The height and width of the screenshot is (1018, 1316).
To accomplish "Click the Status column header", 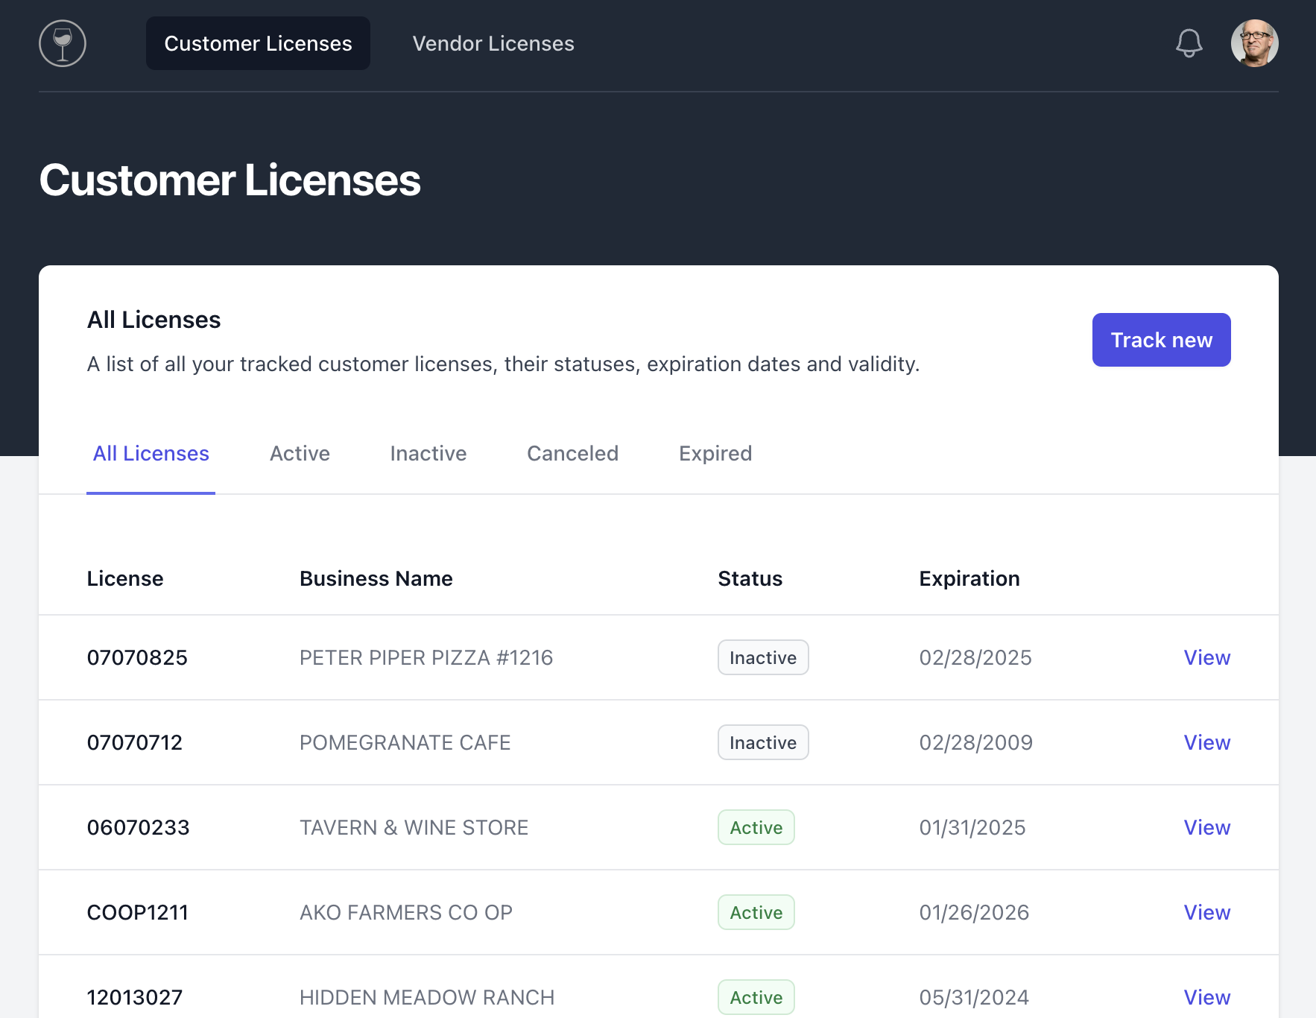I will (x=750, y=578).
